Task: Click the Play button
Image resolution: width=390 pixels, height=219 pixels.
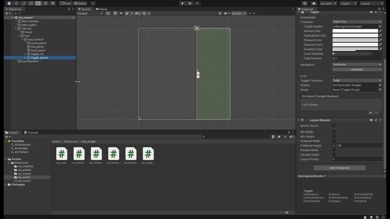Action: click(183, 4)
